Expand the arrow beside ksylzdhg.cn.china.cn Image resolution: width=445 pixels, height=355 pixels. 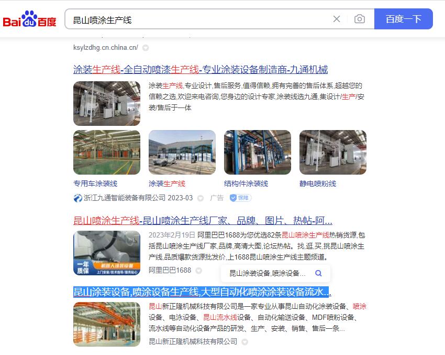coord(146,48)
